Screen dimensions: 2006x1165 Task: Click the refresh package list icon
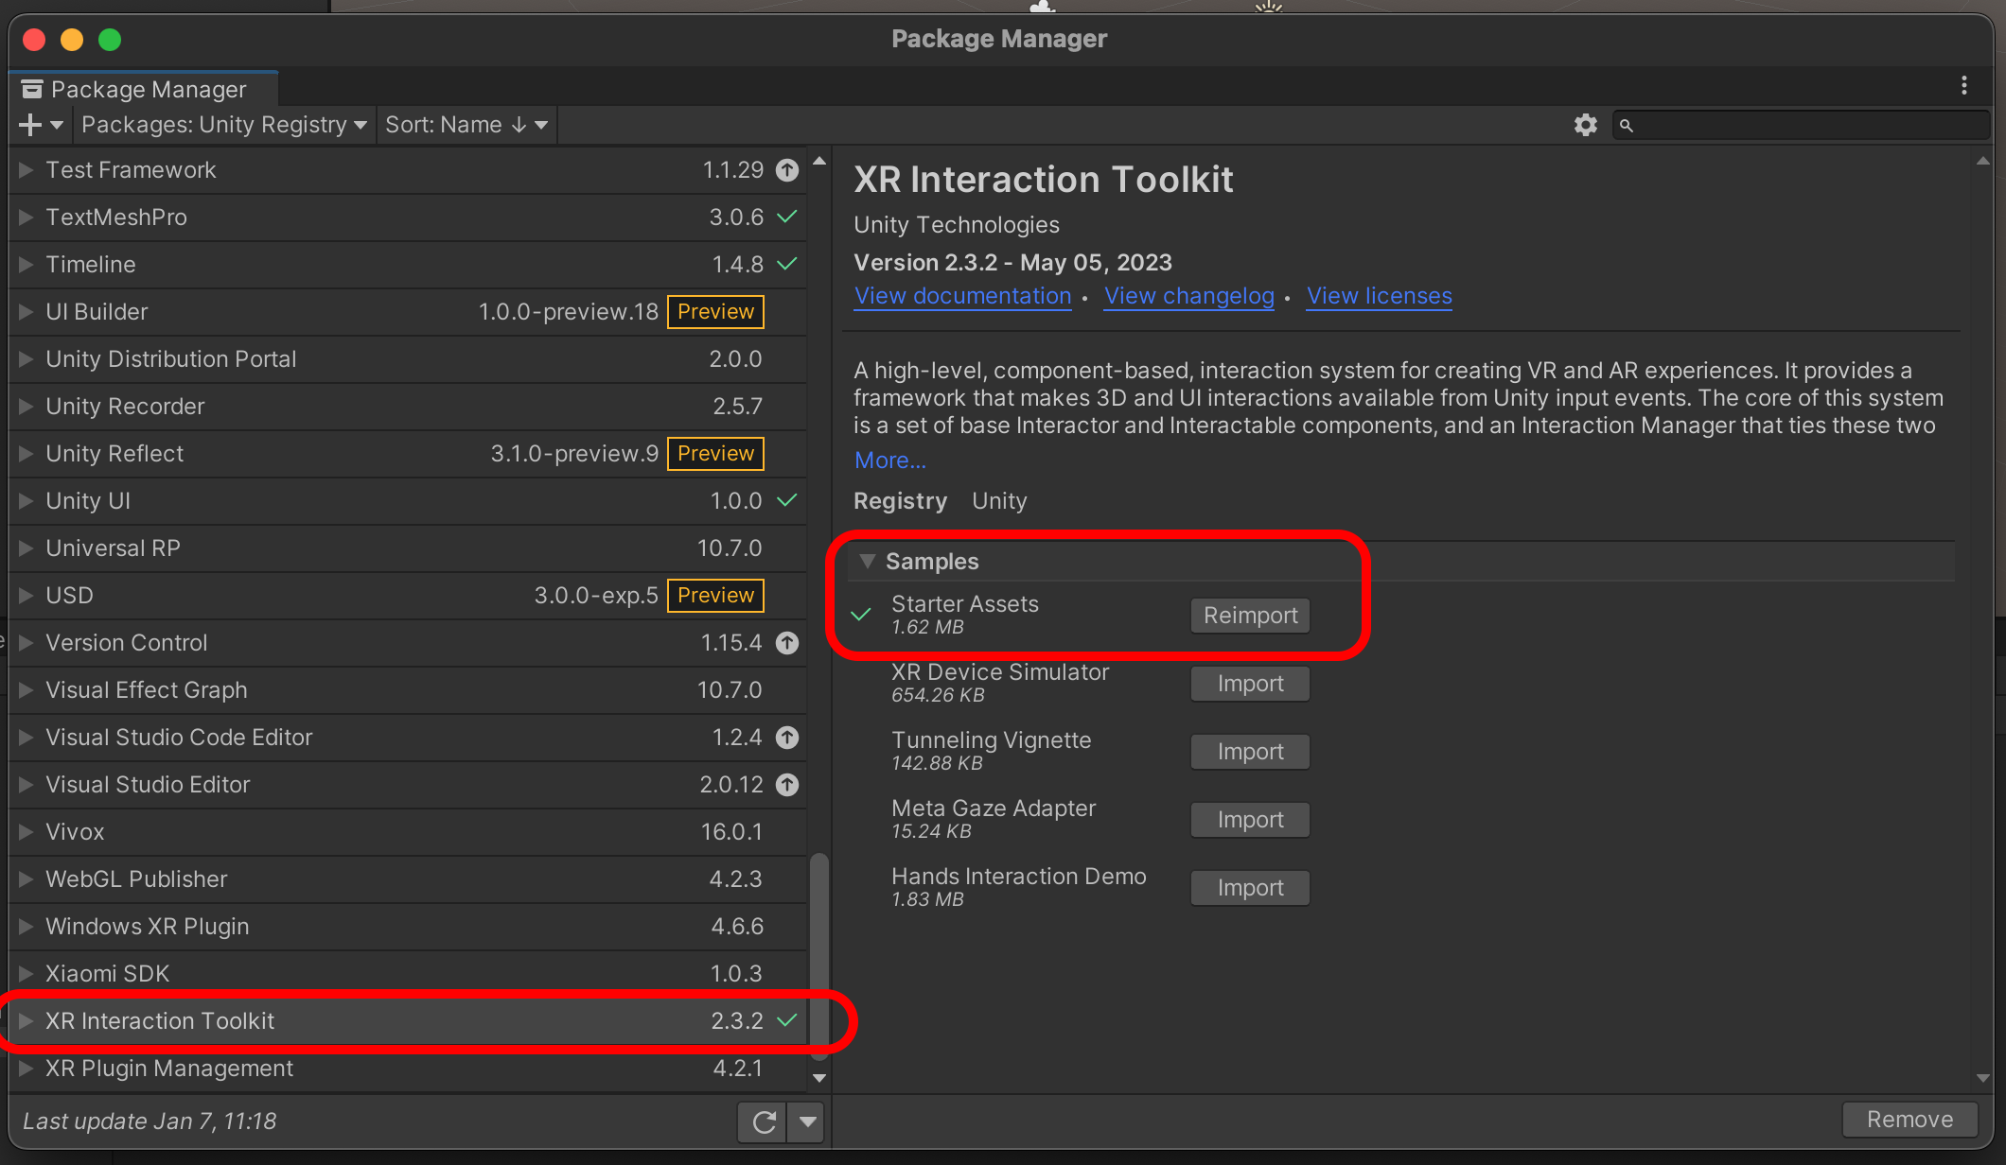(x=763, y=1122)
